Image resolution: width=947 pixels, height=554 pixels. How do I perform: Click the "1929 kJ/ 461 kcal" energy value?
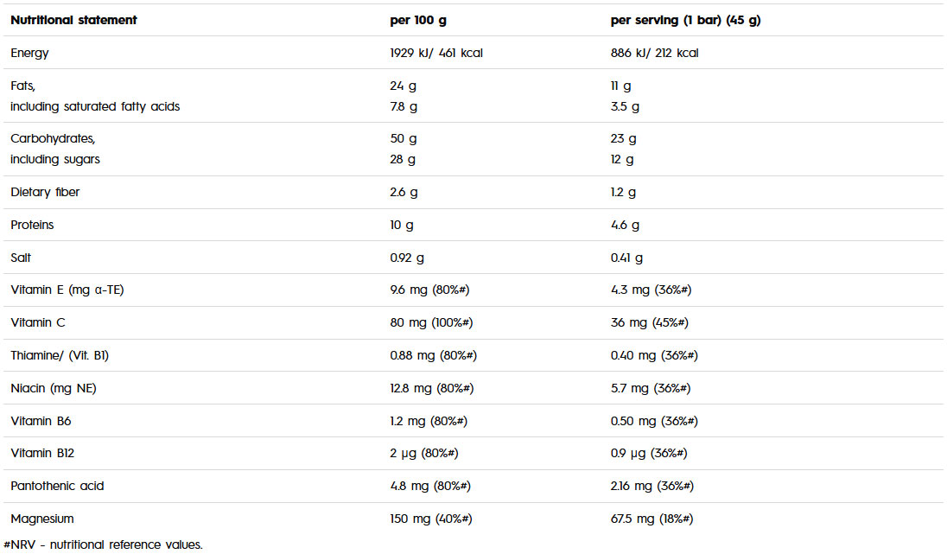pyautogui.click(x=436, y=53)
